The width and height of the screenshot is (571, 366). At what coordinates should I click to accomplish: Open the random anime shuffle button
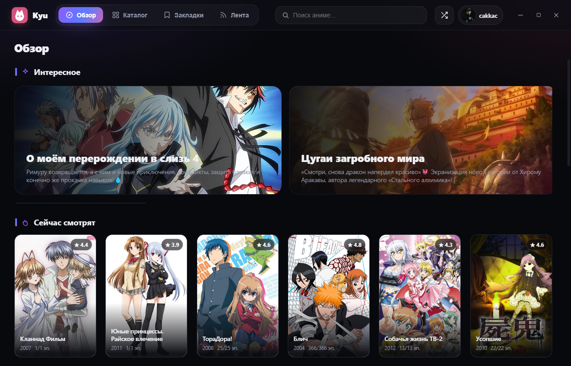pyautogui.click(x=444, y=15)
